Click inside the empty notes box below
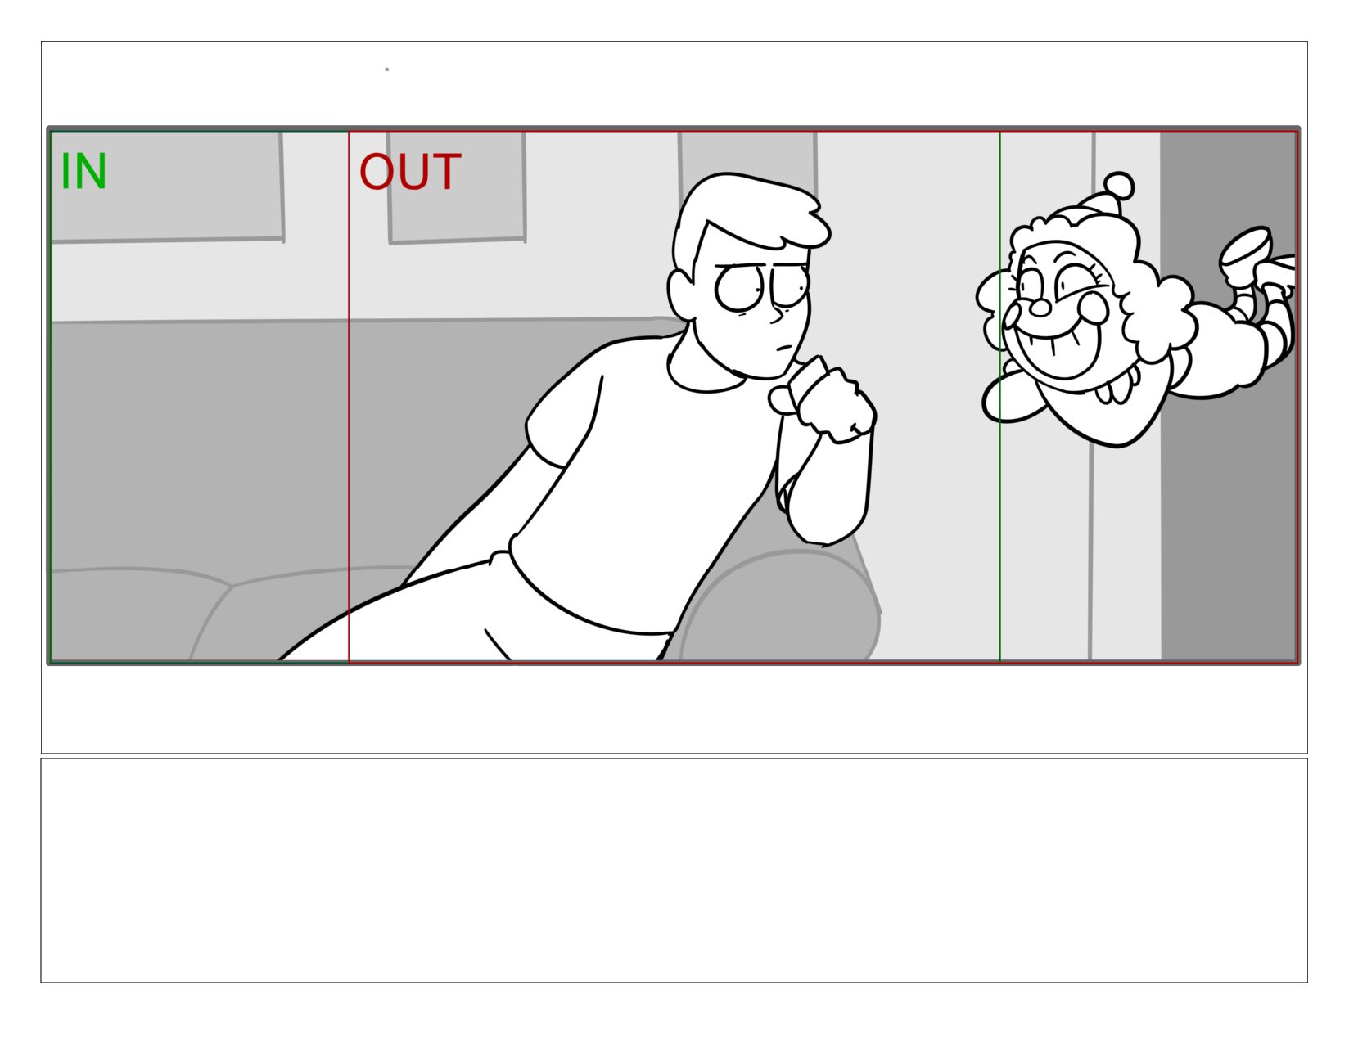The height and width of the screenshot is (1044, 1349). [674, 871]
